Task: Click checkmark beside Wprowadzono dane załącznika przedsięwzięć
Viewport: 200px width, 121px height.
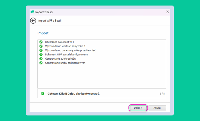Action: tap(41, 50)
